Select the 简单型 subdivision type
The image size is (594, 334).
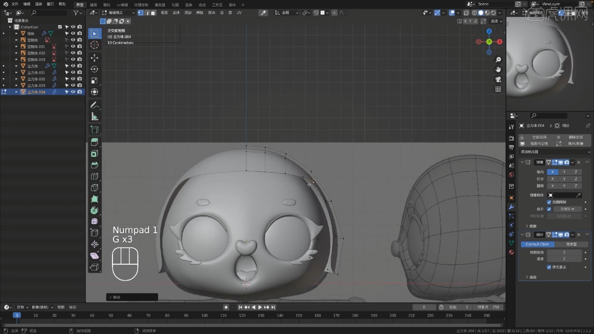click(571, 244)
